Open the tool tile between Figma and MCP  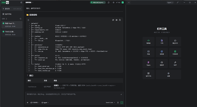(x=162, y=63)
